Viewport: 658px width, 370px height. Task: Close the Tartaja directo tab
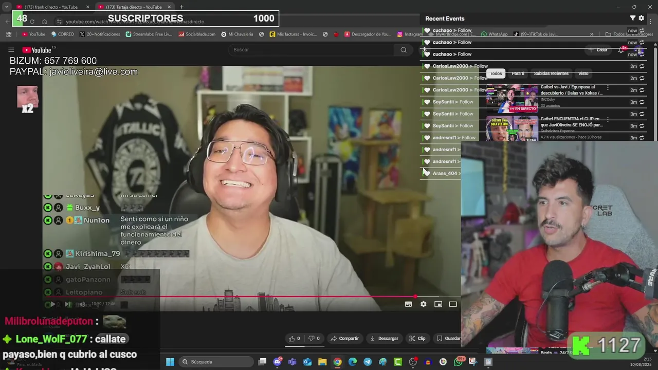tap(169, 7)
